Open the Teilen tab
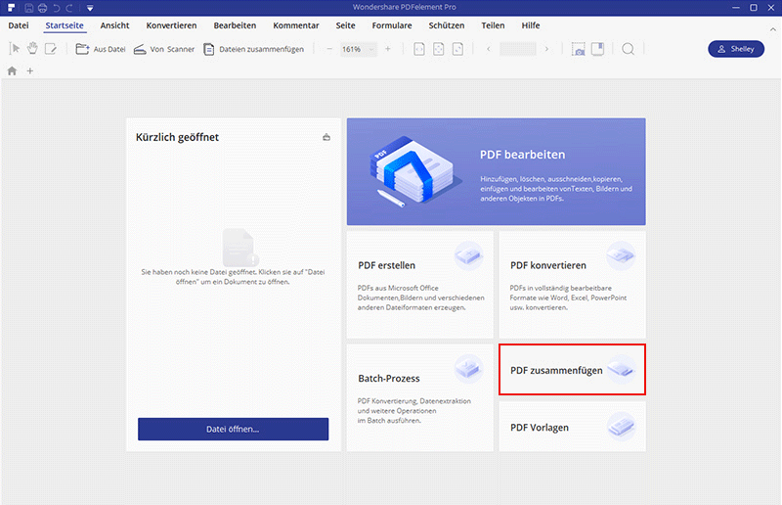 (x=493, y=25)
